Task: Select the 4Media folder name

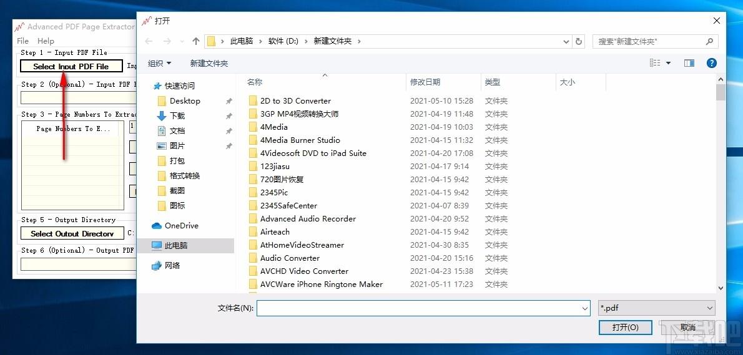Action: tap(274, 127)
